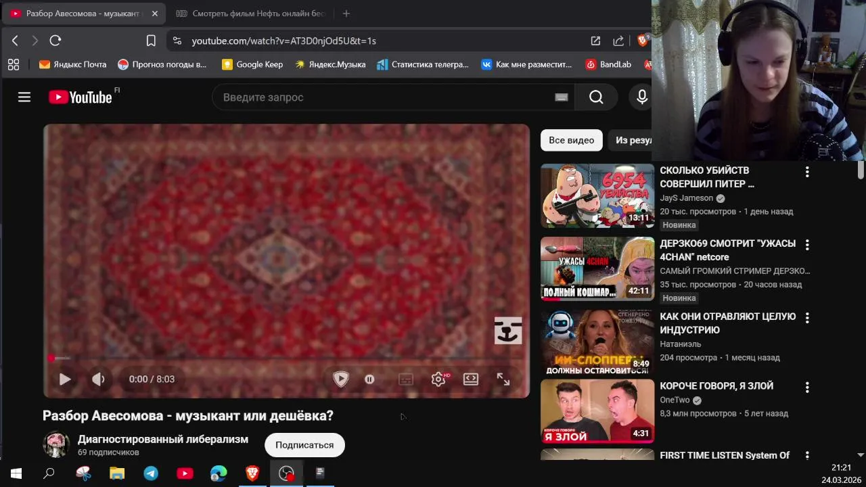Open site settings icon in address bar
866x487 pixels.
point(177,41)
